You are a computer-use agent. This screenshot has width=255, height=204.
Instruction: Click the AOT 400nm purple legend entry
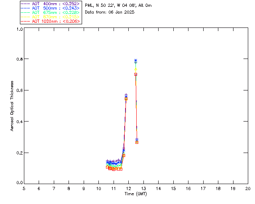50,4
